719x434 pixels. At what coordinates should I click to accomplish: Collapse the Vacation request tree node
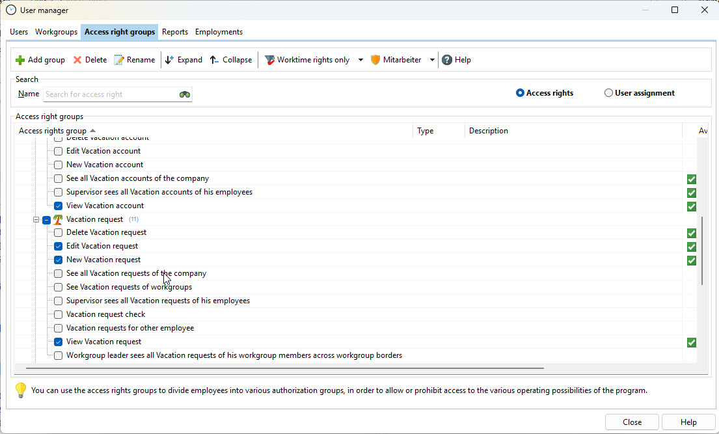coord(36,219)
